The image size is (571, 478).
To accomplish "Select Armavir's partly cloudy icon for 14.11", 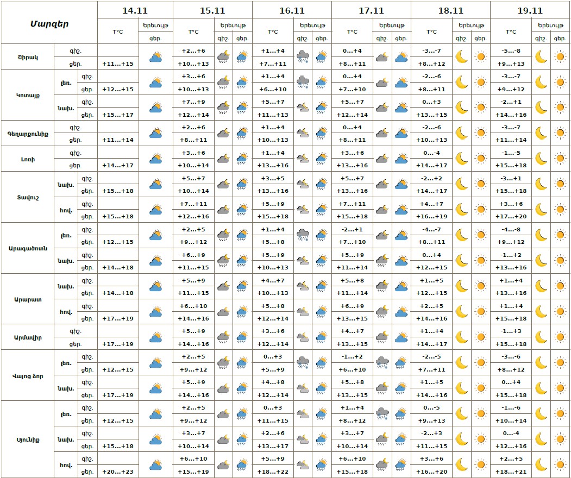I will [156, 337].
